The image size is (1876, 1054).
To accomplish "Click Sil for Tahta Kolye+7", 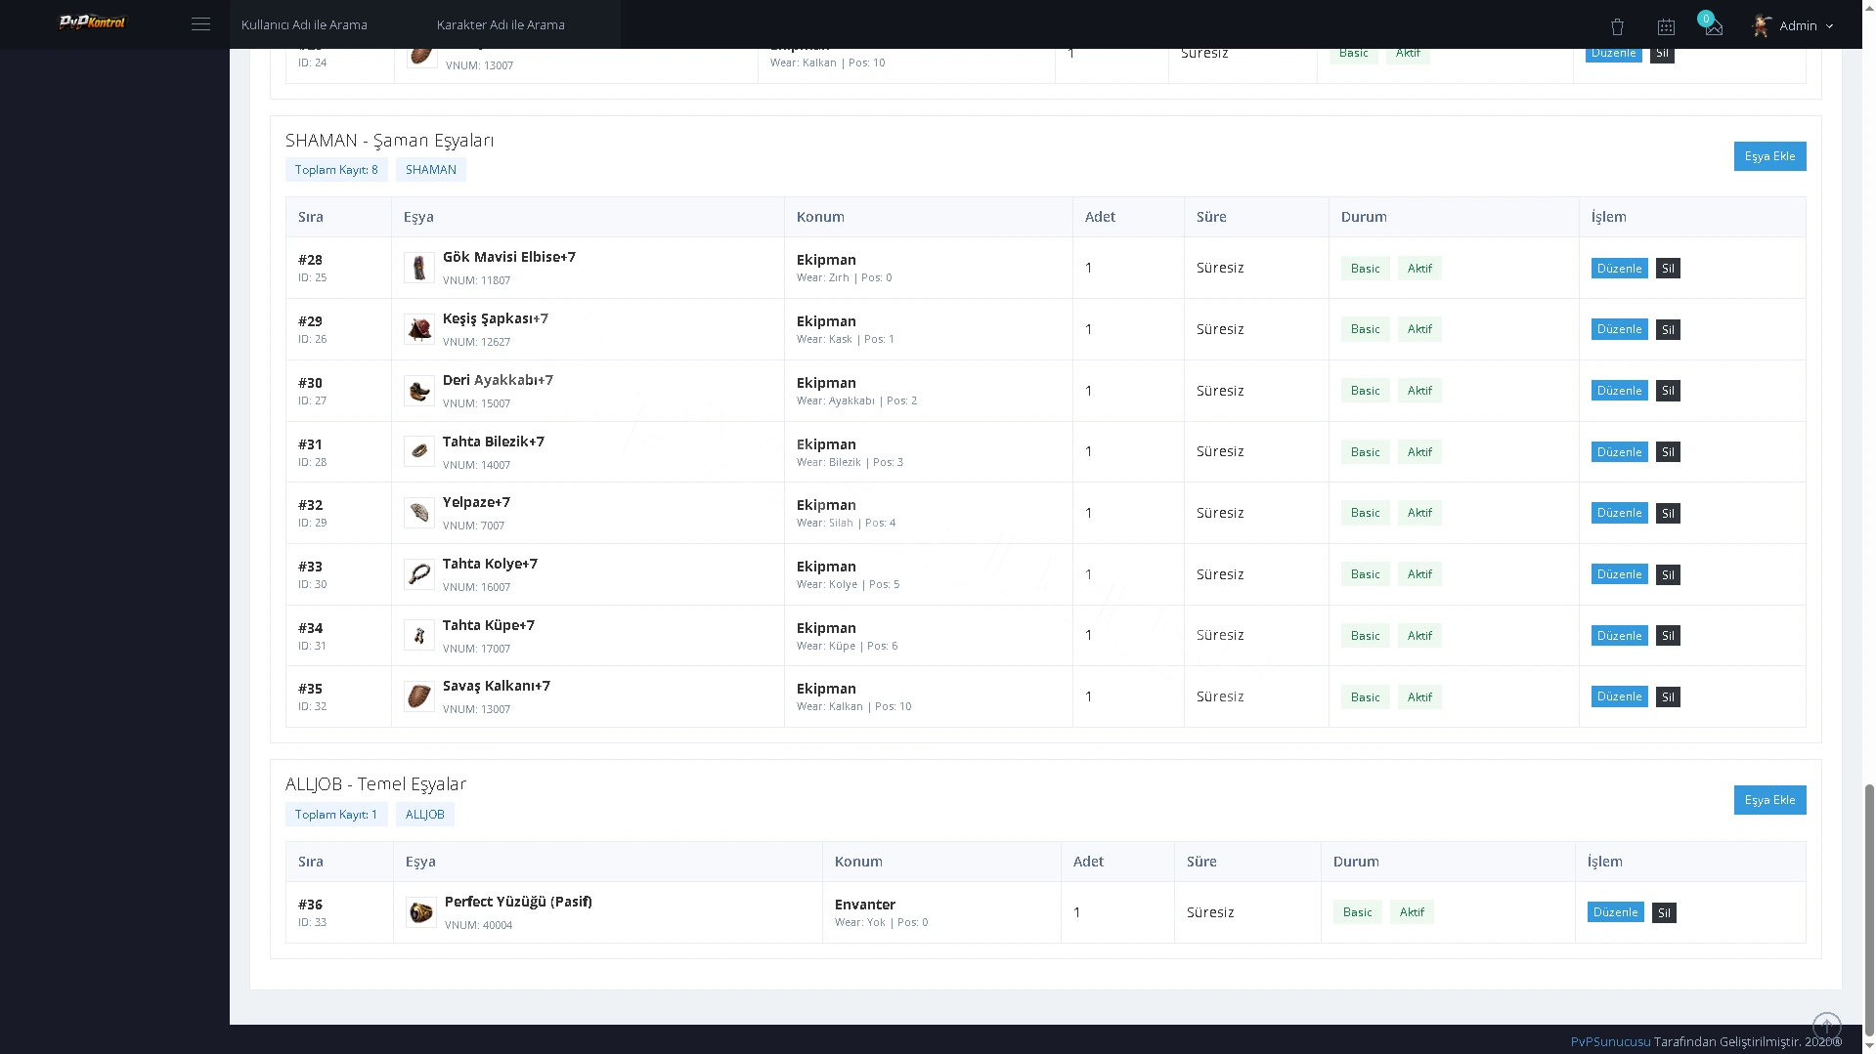I will (x=1668, y=574).
